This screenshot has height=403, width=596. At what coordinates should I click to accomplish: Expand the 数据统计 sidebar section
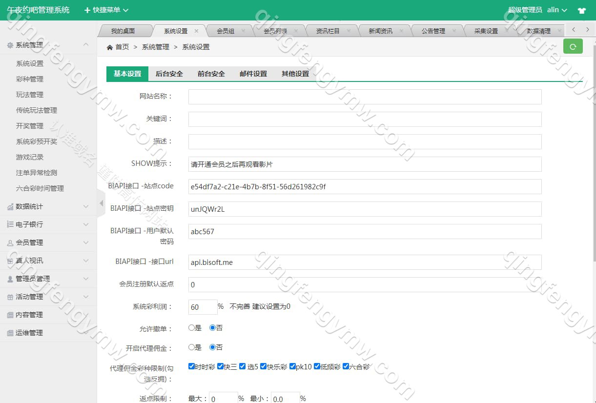point(48,206)
